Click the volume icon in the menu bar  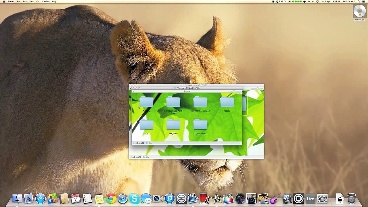tap(309, 1)
